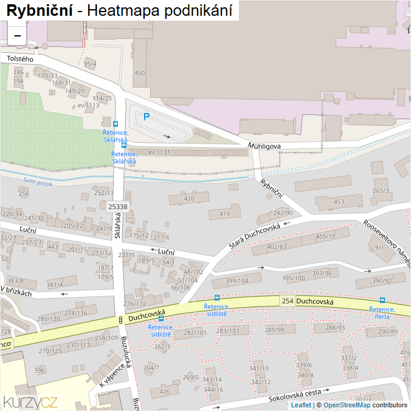Click the road number 25338 shield
Viewport: 411px width, 411px height.
click(118, 207)
